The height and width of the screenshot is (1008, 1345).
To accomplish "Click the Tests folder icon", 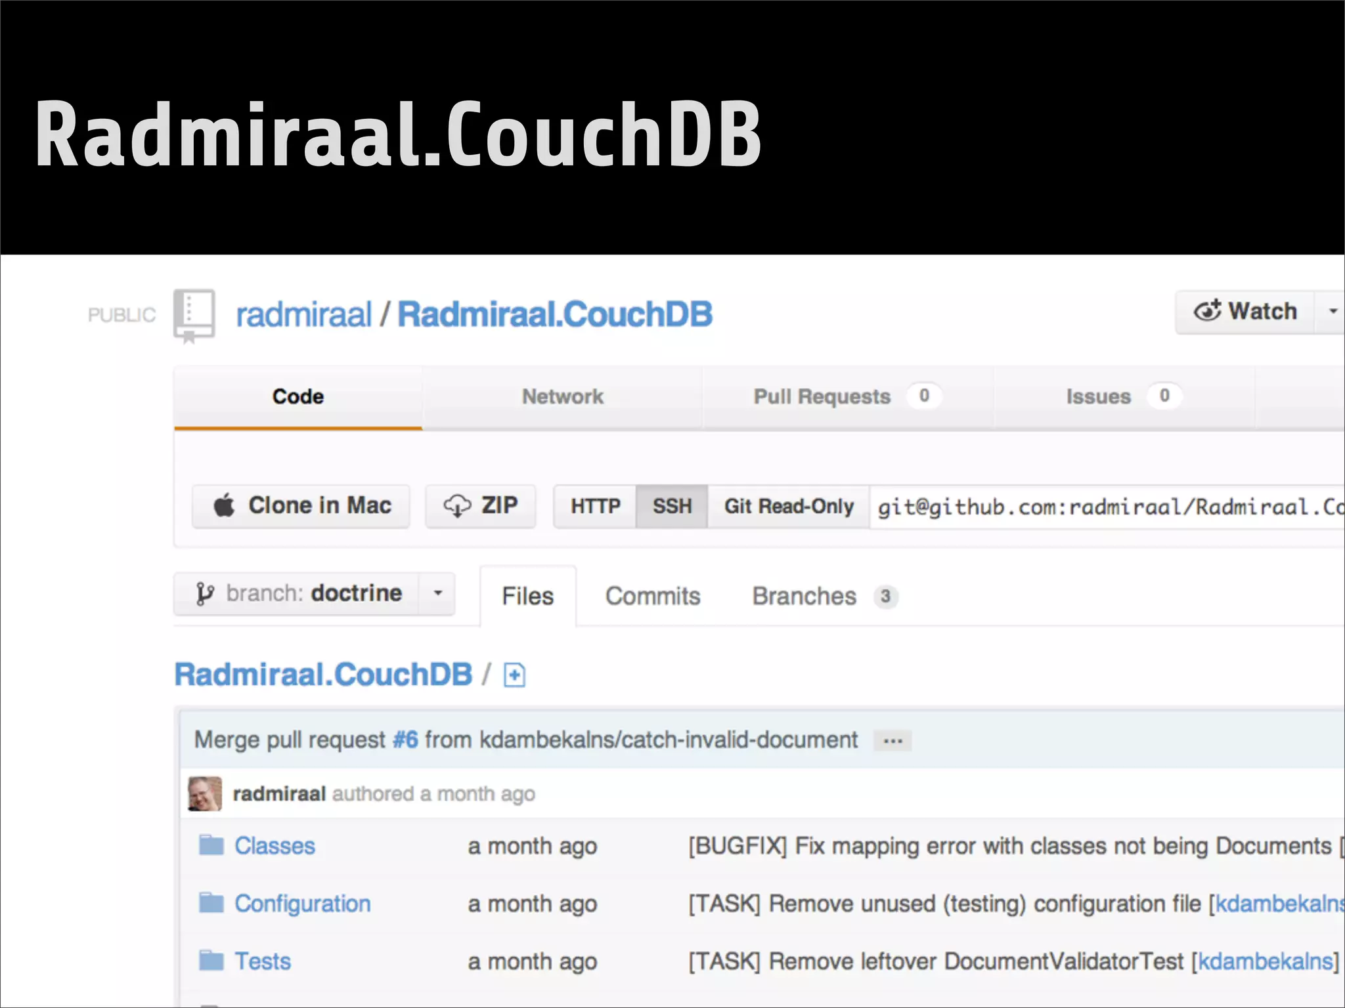I will tap(211, 961).
